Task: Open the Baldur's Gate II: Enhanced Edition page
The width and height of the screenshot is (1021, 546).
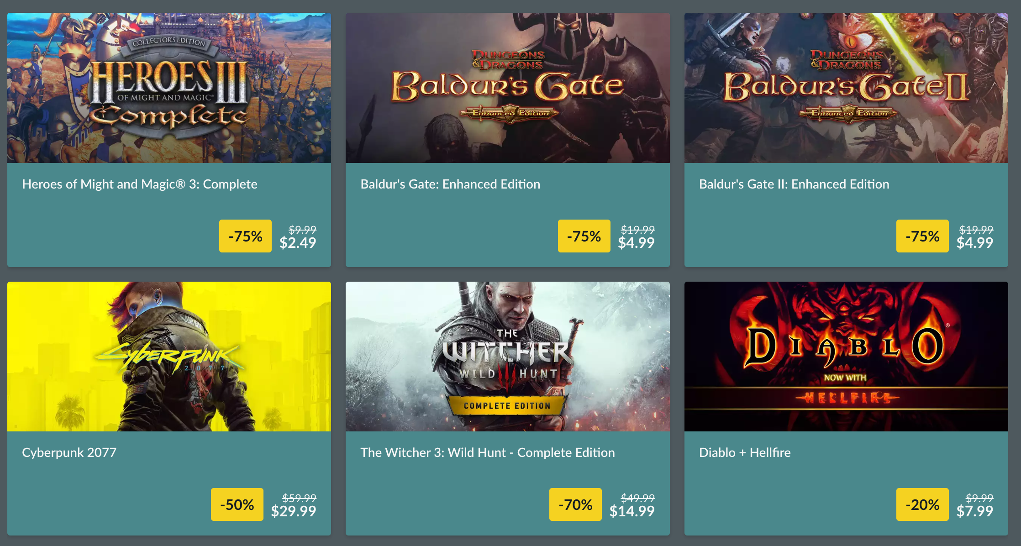Action: pos(794,184)
